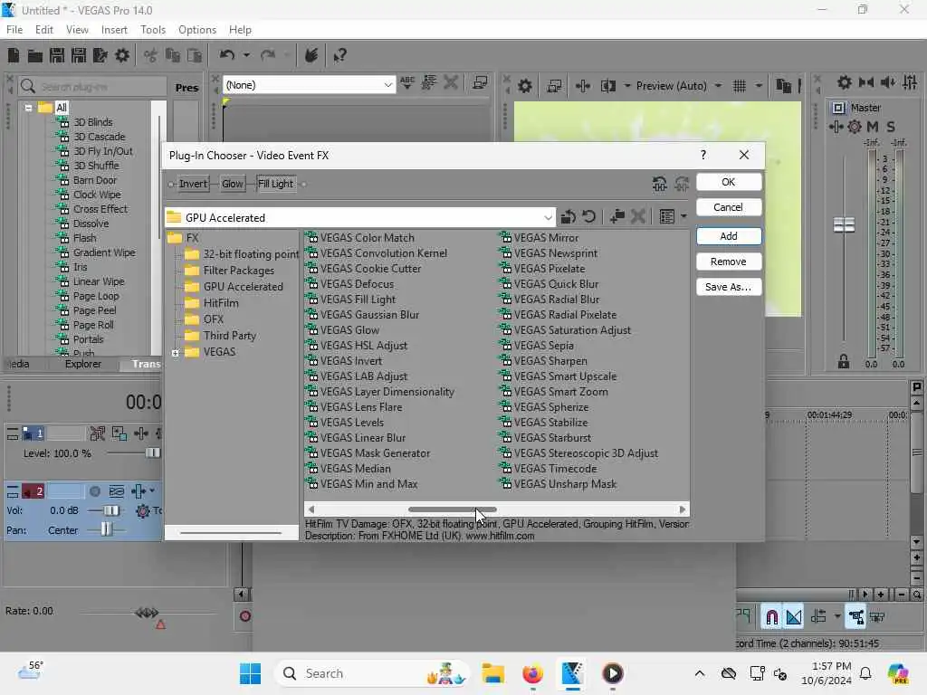The height and width of the screenshot is (695, 927).
Task: Click lock fader channels padlock icon
Action: point(844,361)
